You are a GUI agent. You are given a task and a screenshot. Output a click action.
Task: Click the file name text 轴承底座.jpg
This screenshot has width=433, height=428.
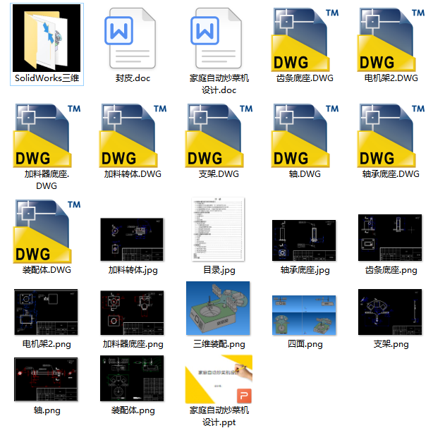click(305, 270)
